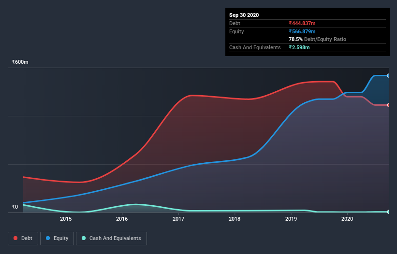Toggle Cash And Equivalents legend button
This screenshot has width=397, height=254.
coord(111,239)
